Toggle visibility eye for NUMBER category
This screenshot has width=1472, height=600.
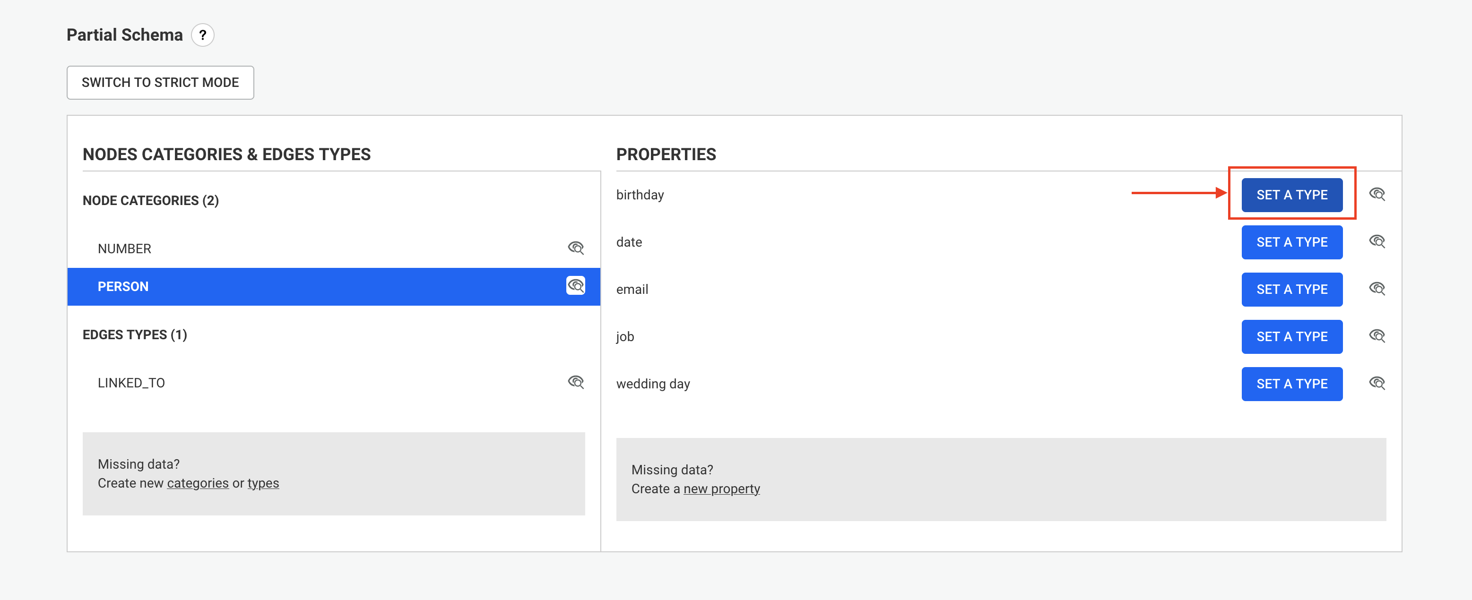[x=575, y=248]
